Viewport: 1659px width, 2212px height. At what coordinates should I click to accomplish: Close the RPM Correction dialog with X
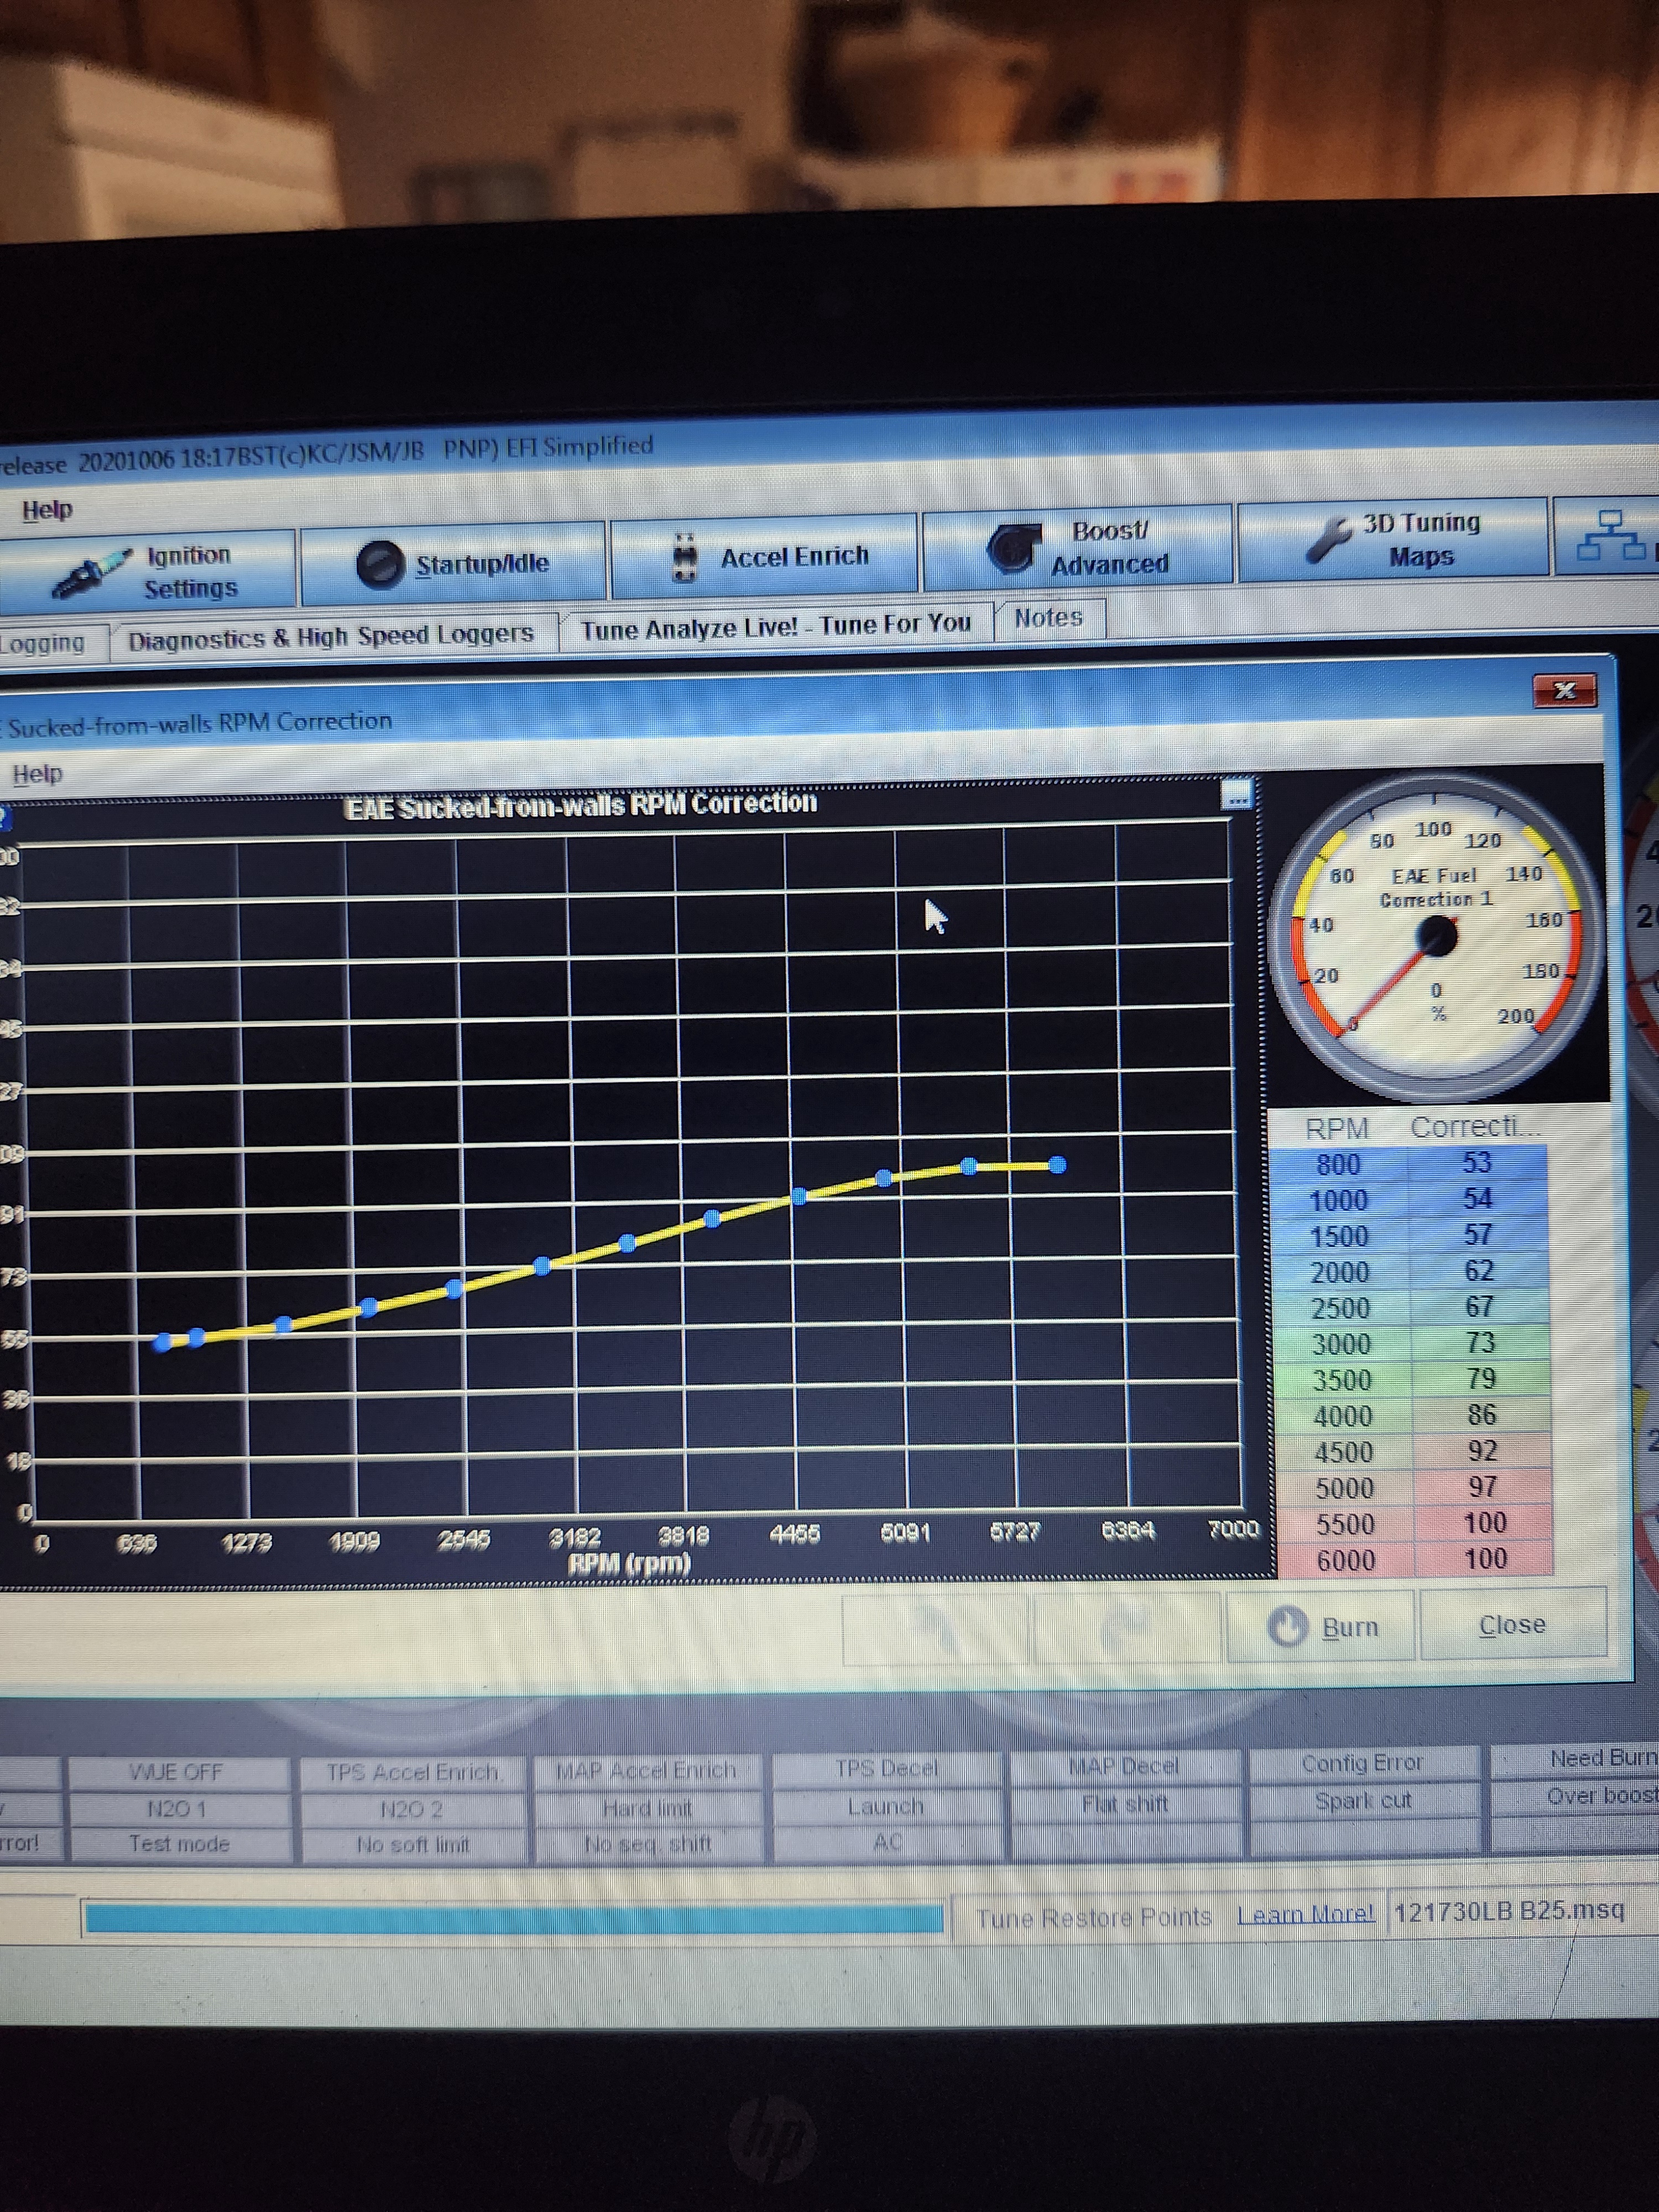pyautogui.click(x=1564, y=690)
